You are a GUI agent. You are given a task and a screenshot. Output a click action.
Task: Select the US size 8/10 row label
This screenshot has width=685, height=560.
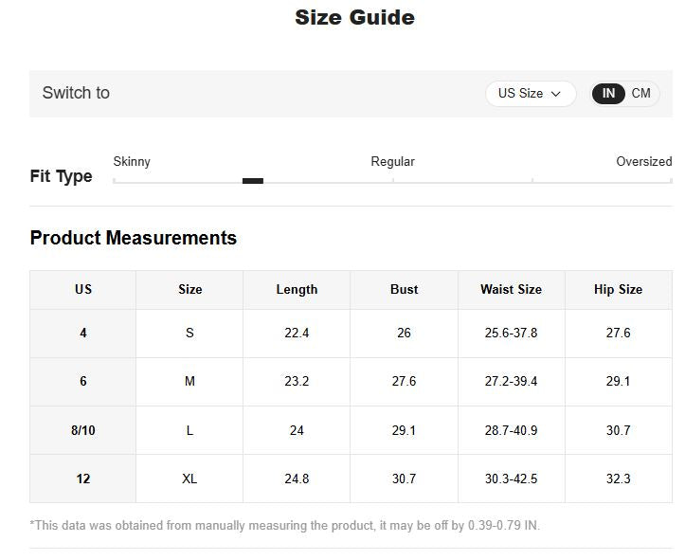(83, 430)
